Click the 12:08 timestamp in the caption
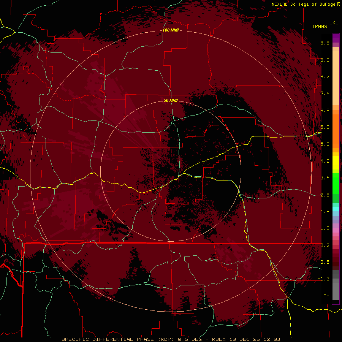Image resolution: width=342 pixels, height=342 pixels. (x=272, y=339)
